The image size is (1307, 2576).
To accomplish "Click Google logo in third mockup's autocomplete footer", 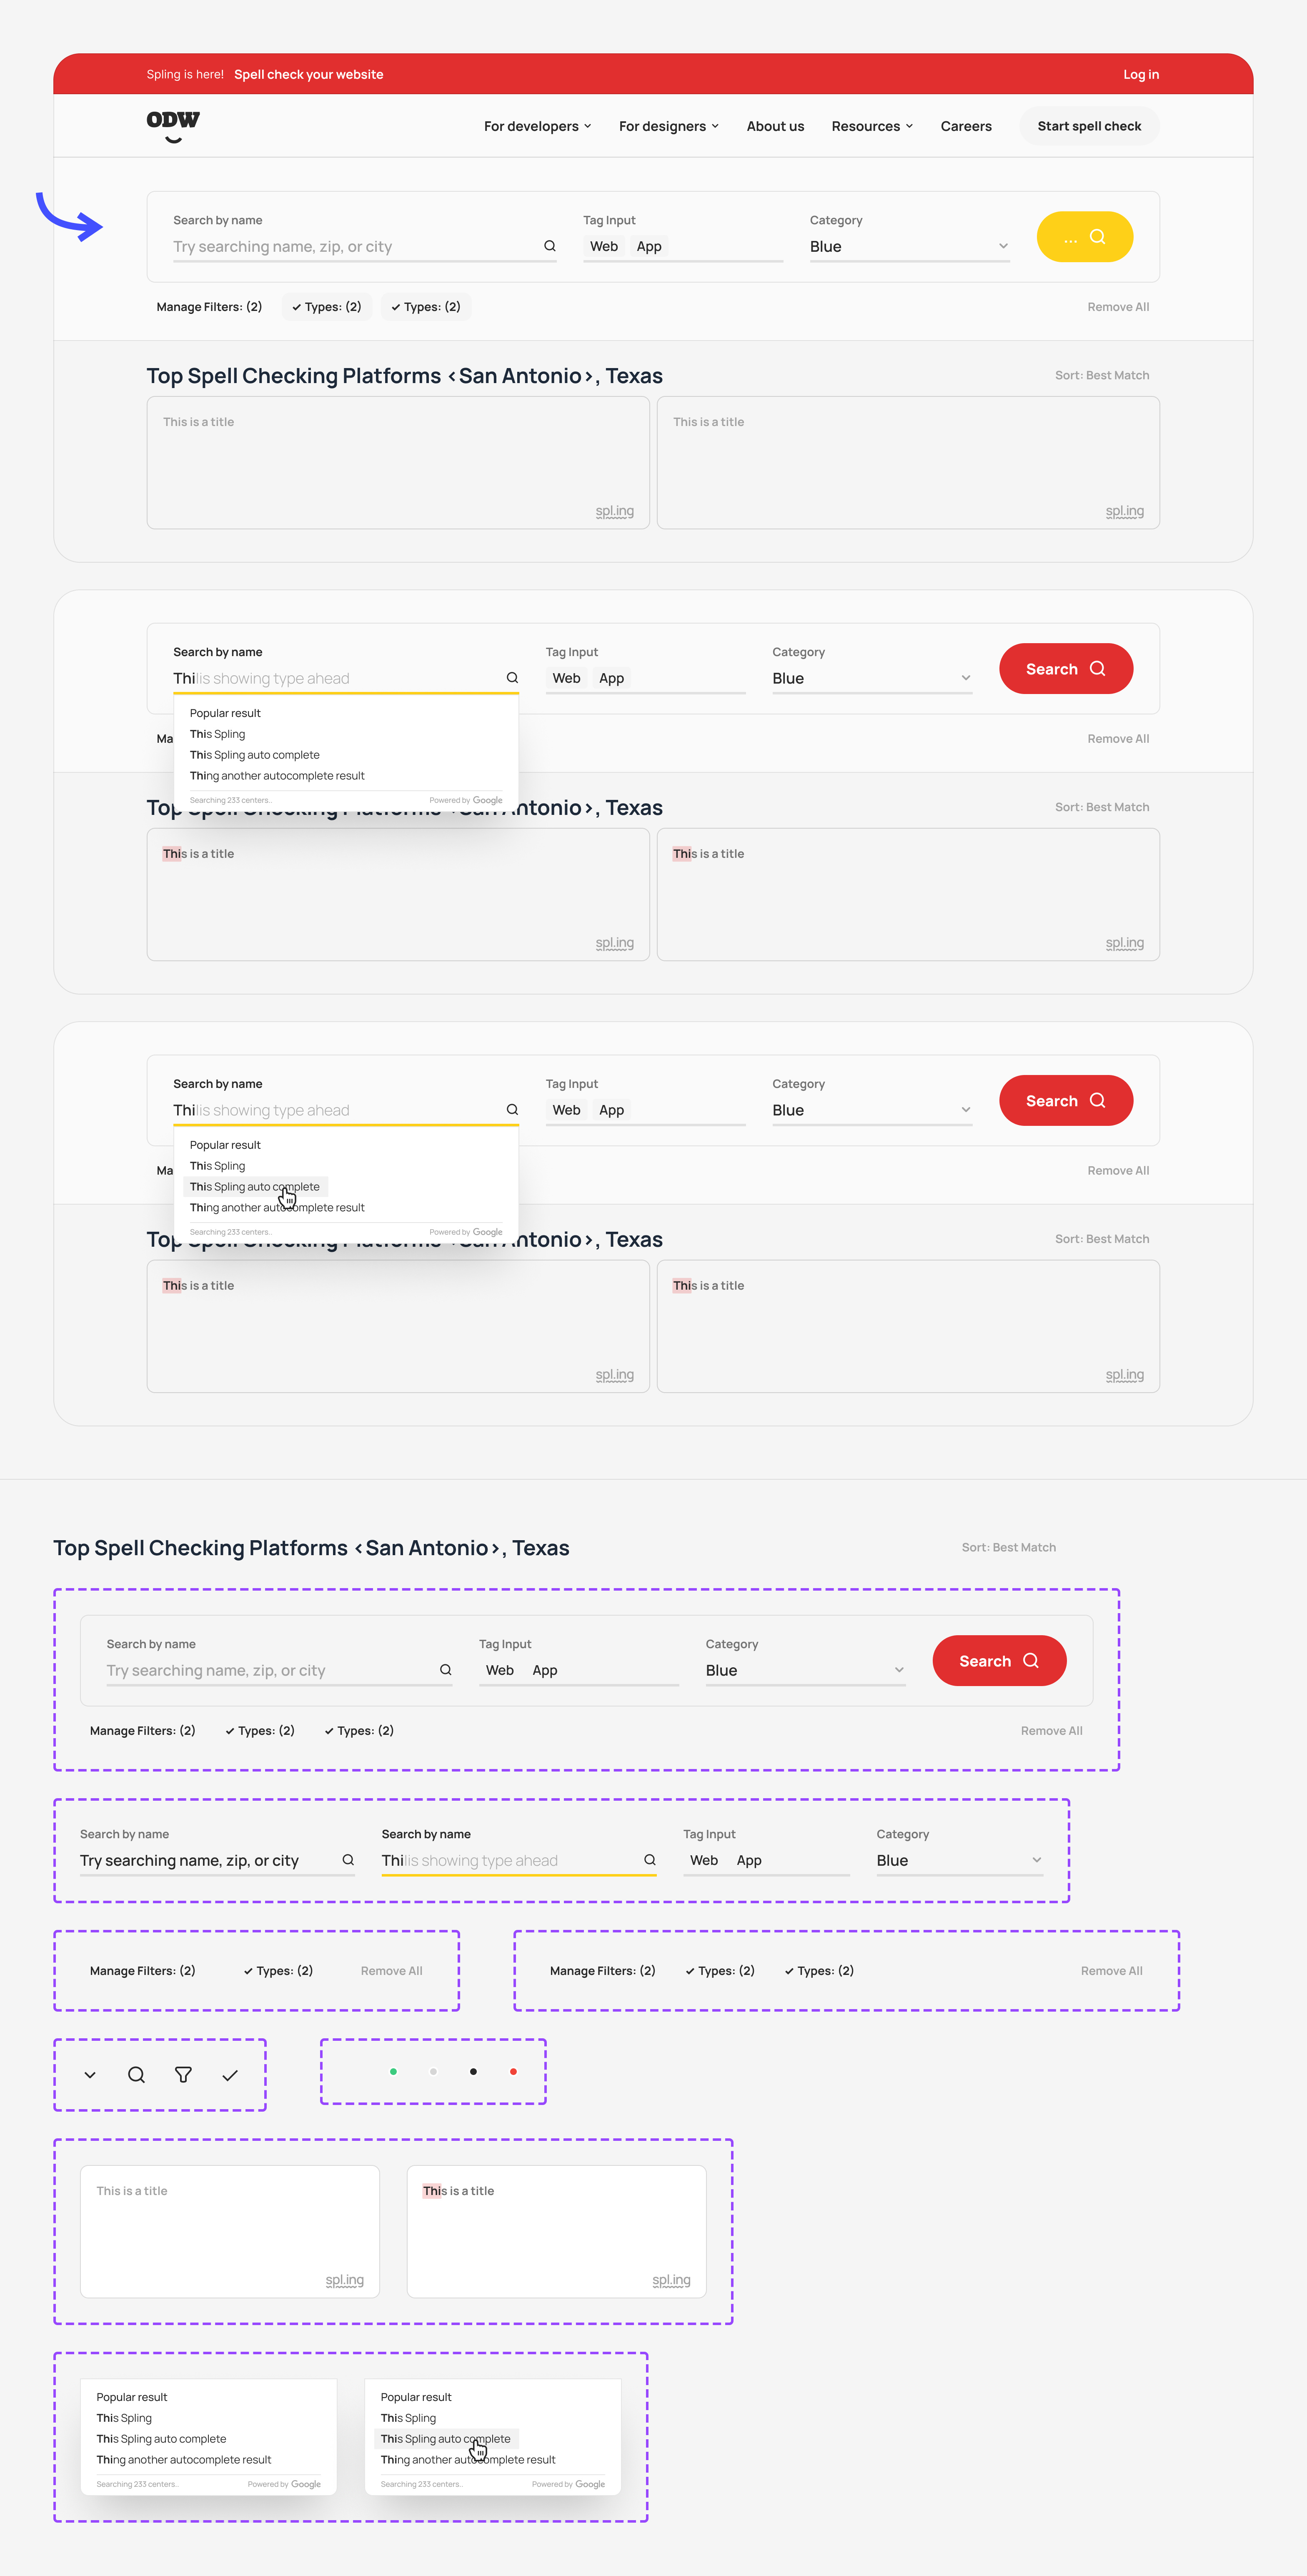I will (487, 1232).
